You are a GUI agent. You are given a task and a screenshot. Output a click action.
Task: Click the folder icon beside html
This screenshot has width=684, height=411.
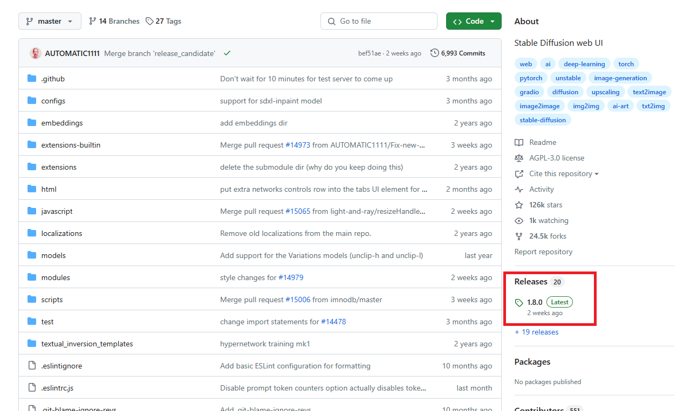(x=31, y=189)
